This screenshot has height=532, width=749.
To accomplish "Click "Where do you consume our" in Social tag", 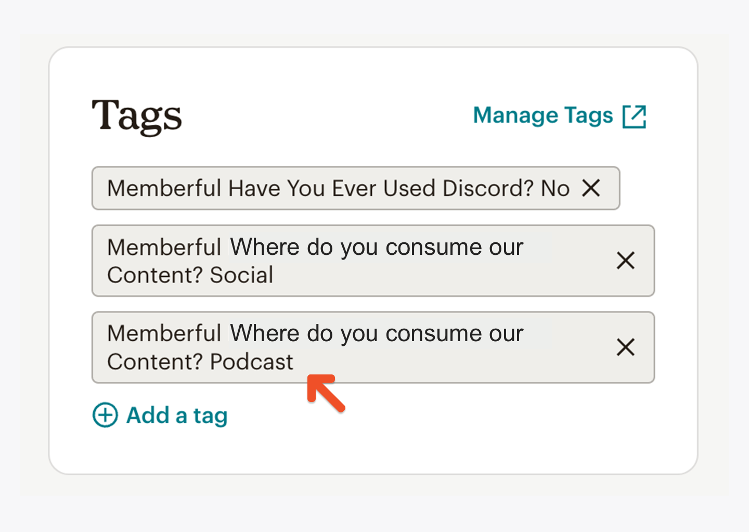I will coord(377,248).
